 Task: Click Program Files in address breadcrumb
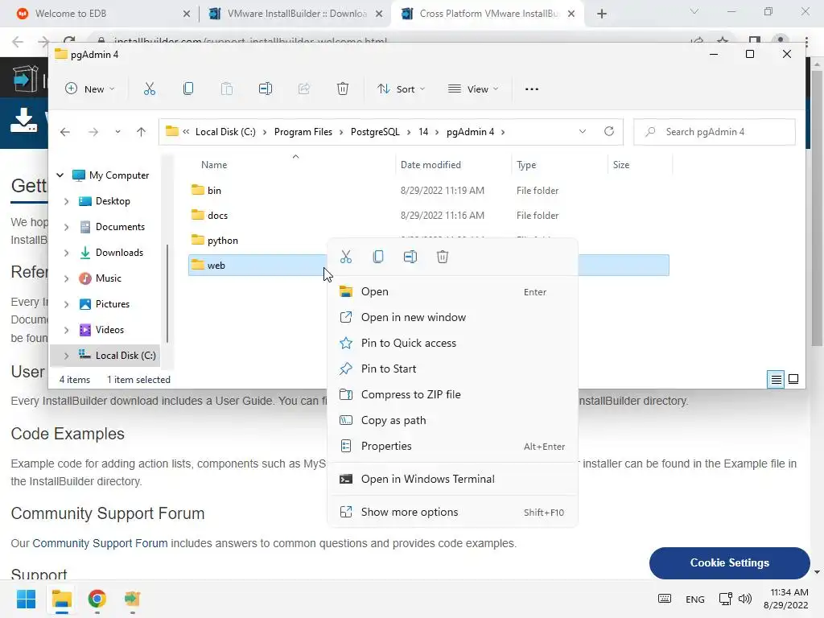click(303, 132)
